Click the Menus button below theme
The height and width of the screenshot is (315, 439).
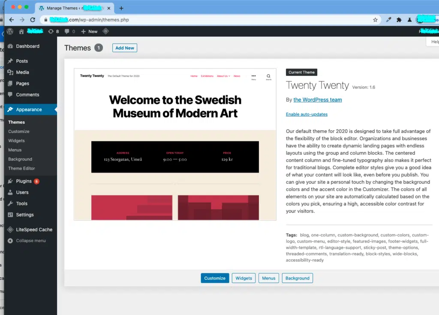point(268,278)
